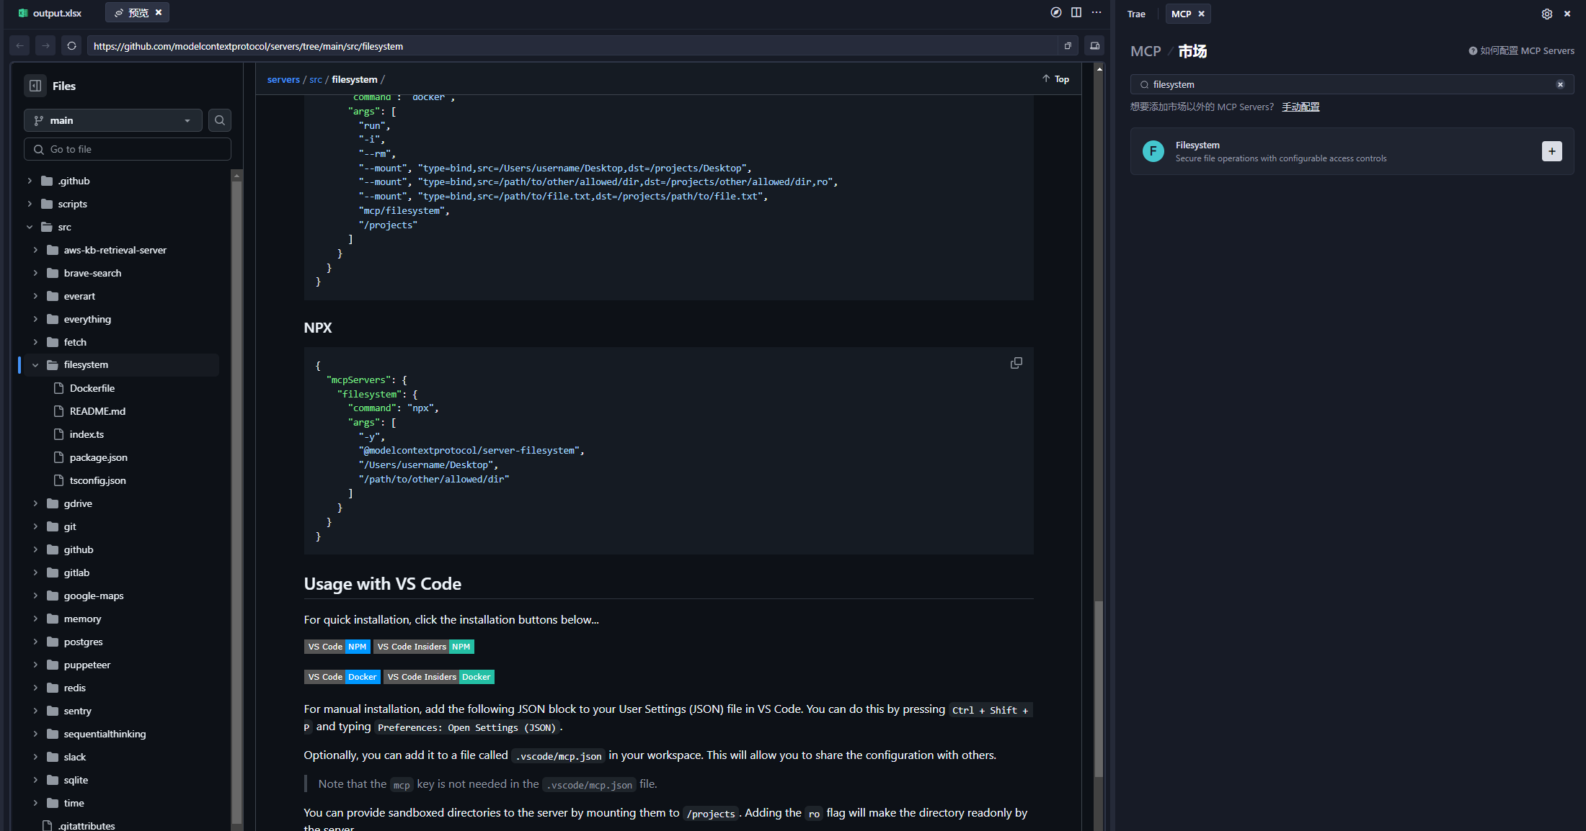Click the page vertical scrollbar thumb

[x=1099, y=688]
